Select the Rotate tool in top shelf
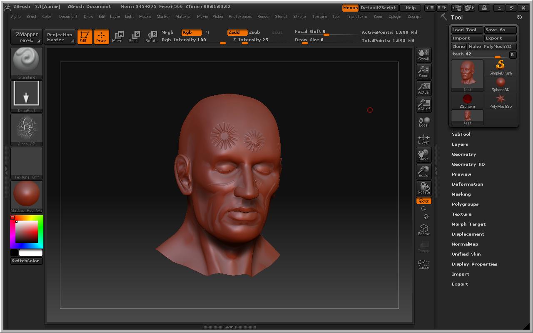The height and width of the screenshot is (333, 533). [x=151, y=37]
